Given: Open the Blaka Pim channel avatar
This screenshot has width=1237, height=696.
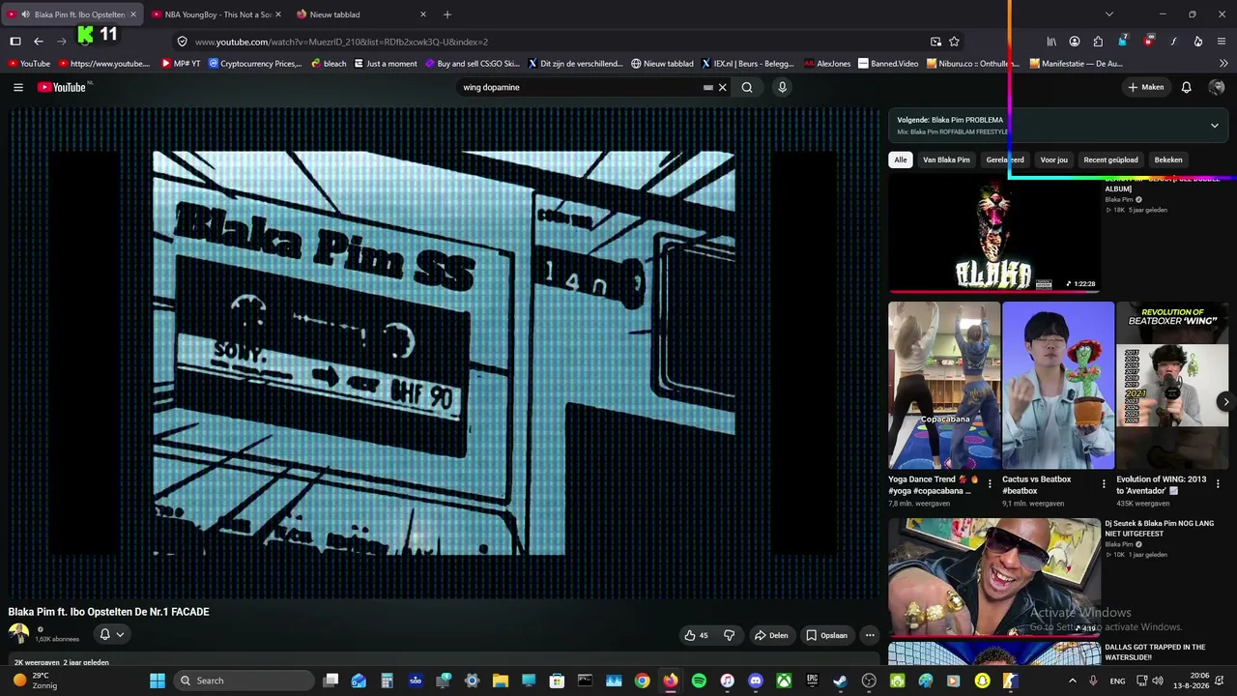Looking at the screenshot, I should 19,634.
